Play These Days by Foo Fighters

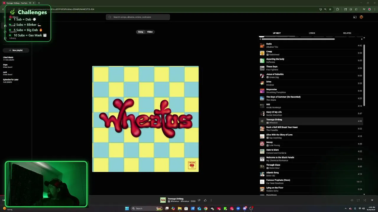pos(311,68)
